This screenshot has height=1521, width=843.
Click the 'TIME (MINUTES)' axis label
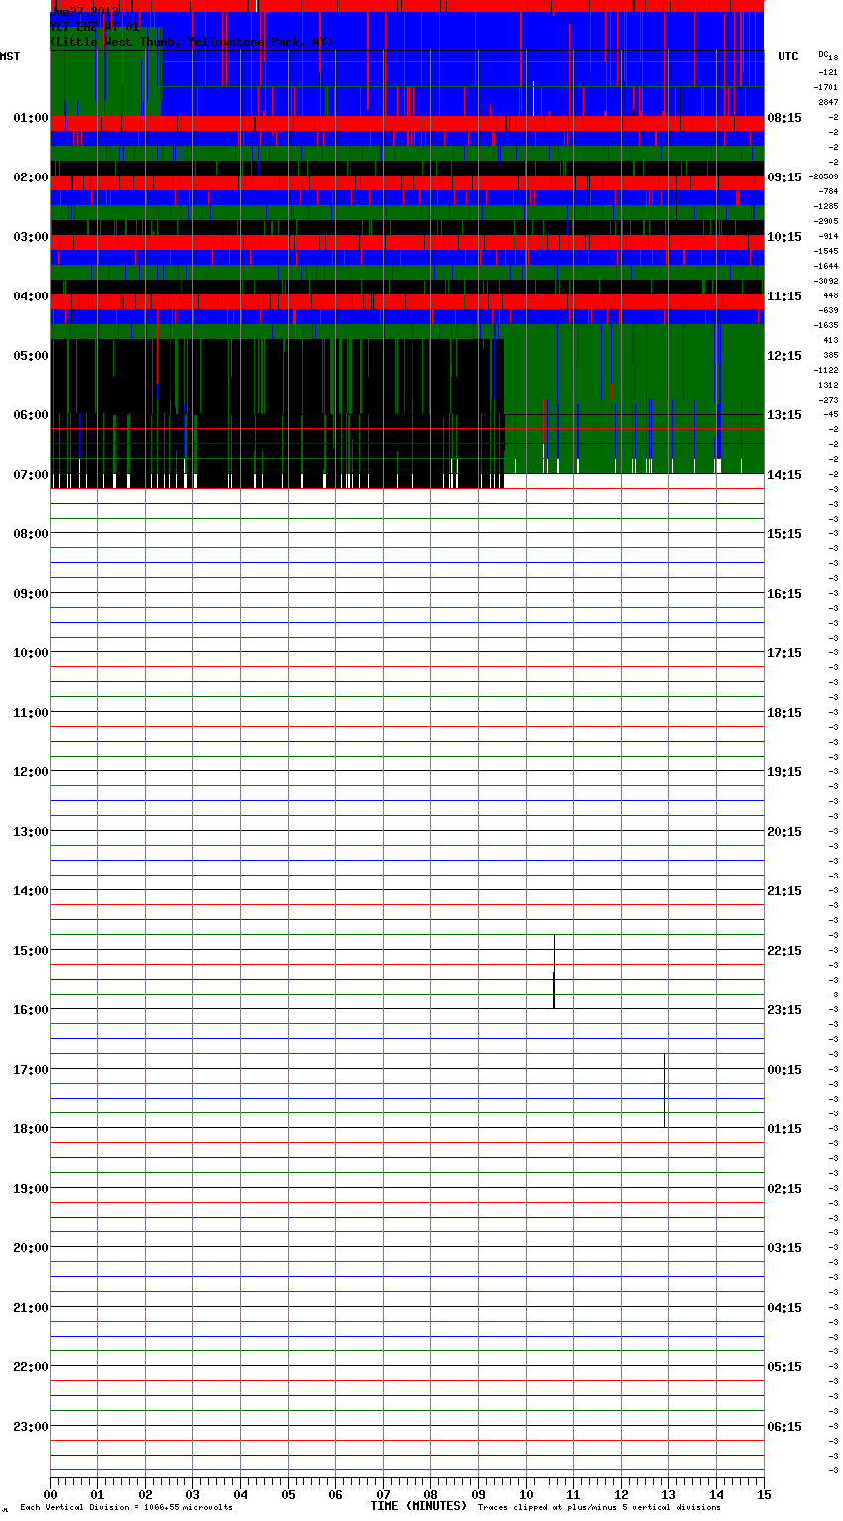419,1506
